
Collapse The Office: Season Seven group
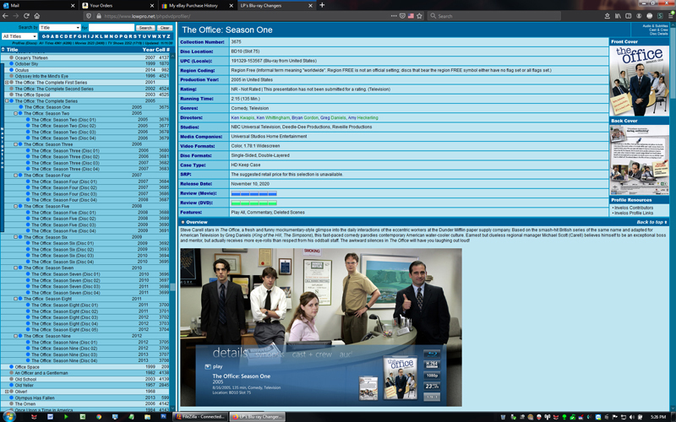point(15,268)
